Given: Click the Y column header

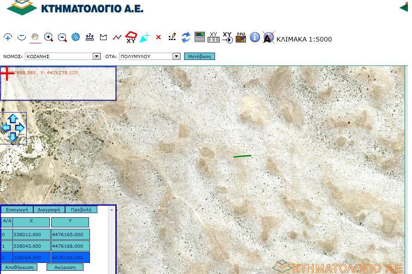Looking at the screenshot, I should click(70, 222).
